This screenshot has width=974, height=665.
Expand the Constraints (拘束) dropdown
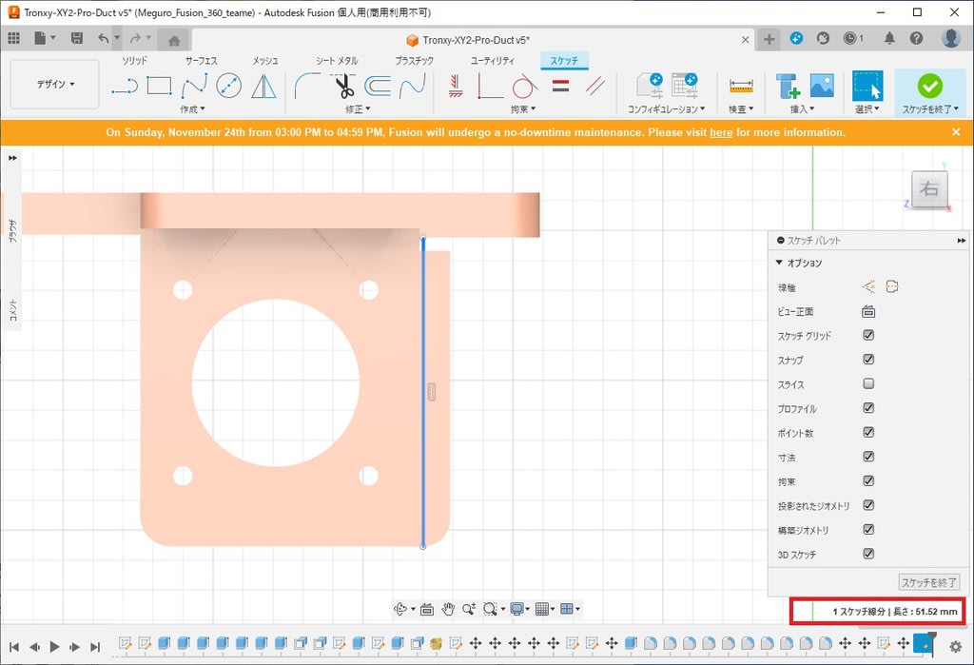pyautogui.click(x=523, y=109)
